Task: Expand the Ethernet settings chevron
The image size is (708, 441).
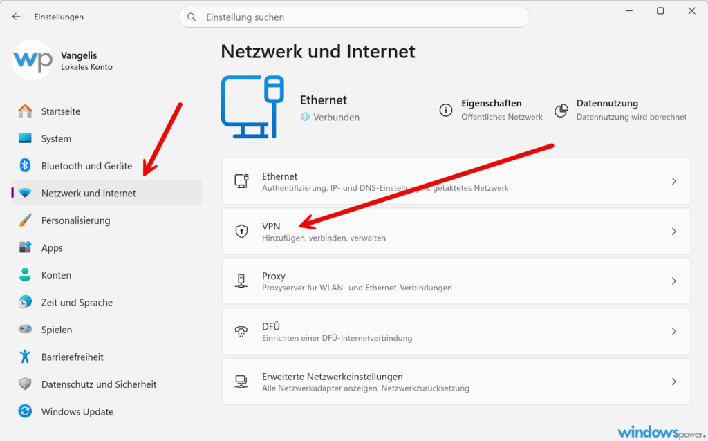Action: [673, 182]
